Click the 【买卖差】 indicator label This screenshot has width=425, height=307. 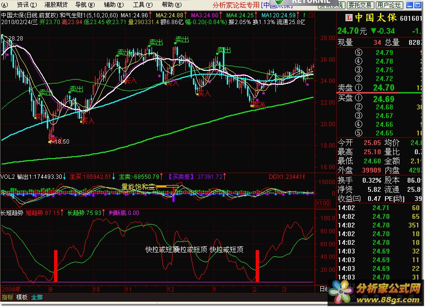pyautogui.click(x=181, y=177)
